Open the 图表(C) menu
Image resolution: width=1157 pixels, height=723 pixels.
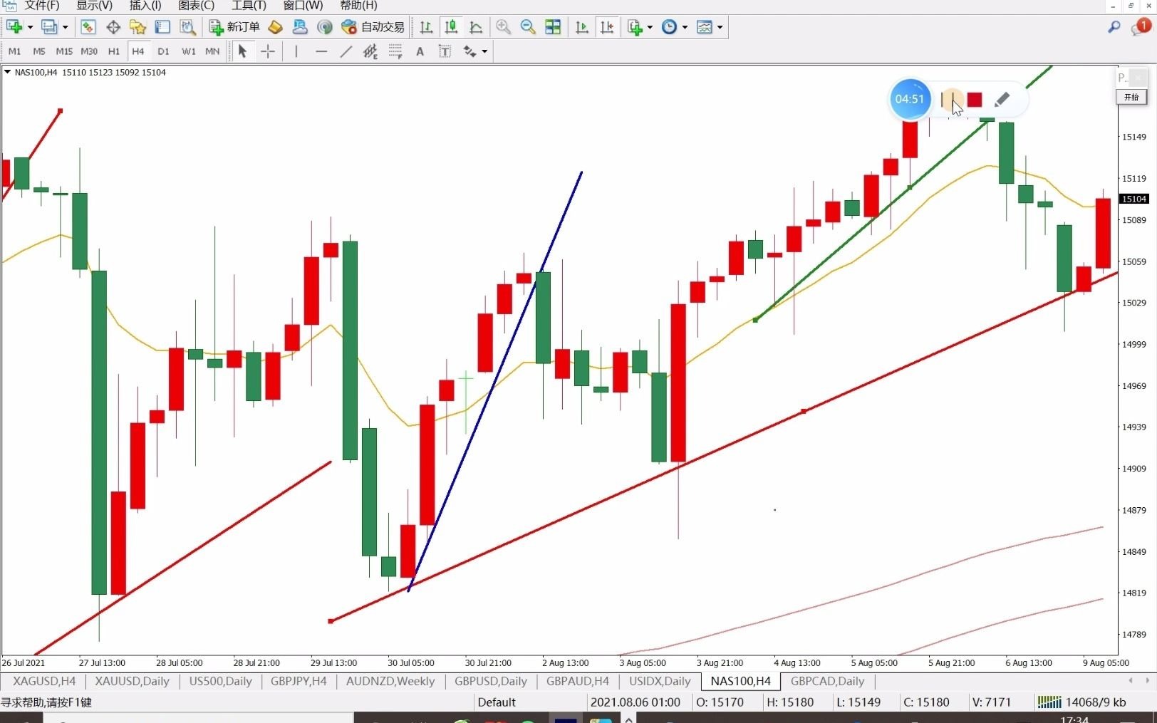tap(196, 6)
